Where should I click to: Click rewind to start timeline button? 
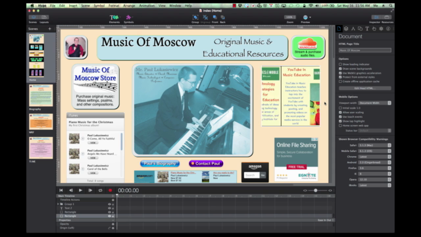(61, 190)
